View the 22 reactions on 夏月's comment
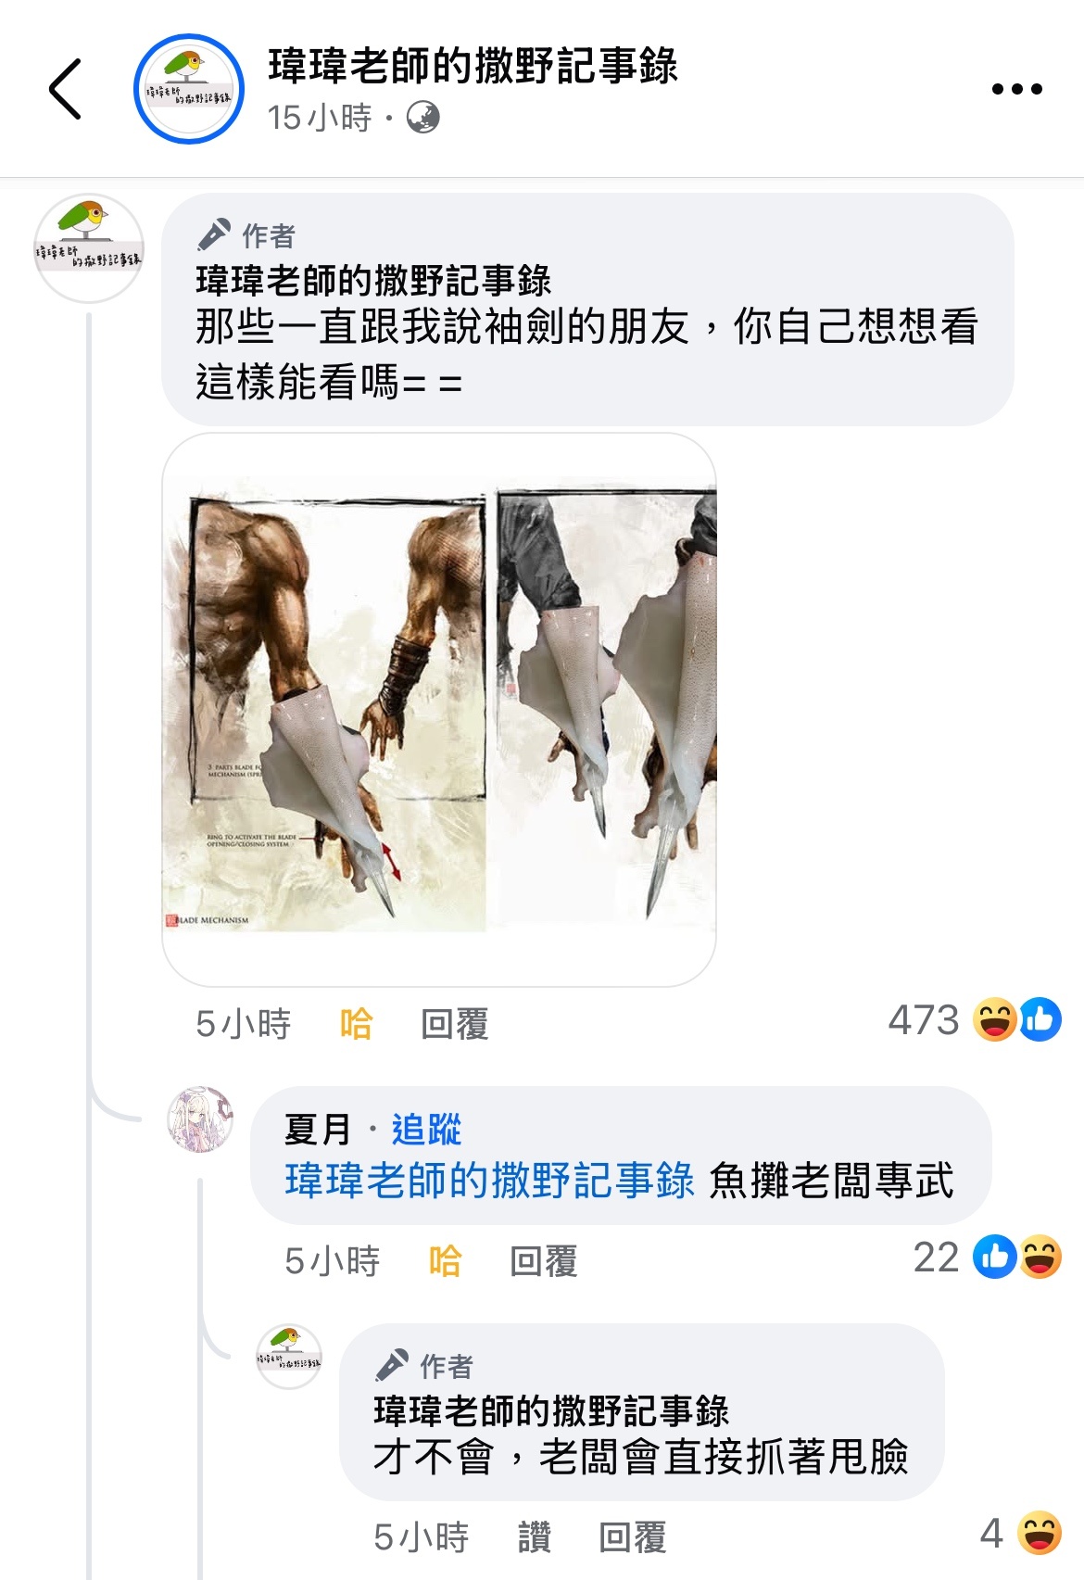The height and width of the screenshot is (1580, 1084). coord(987,1258)
